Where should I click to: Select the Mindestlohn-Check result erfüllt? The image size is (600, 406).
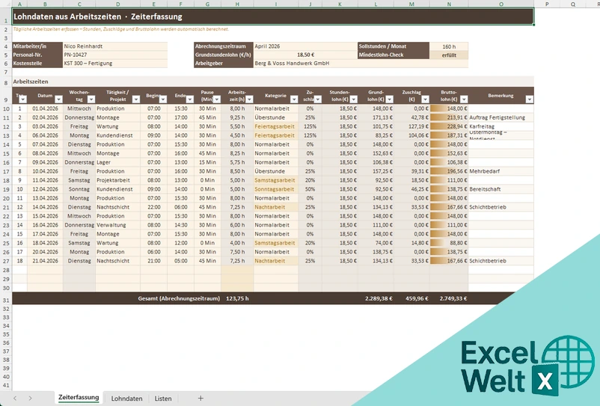click(x=449, y=55)
